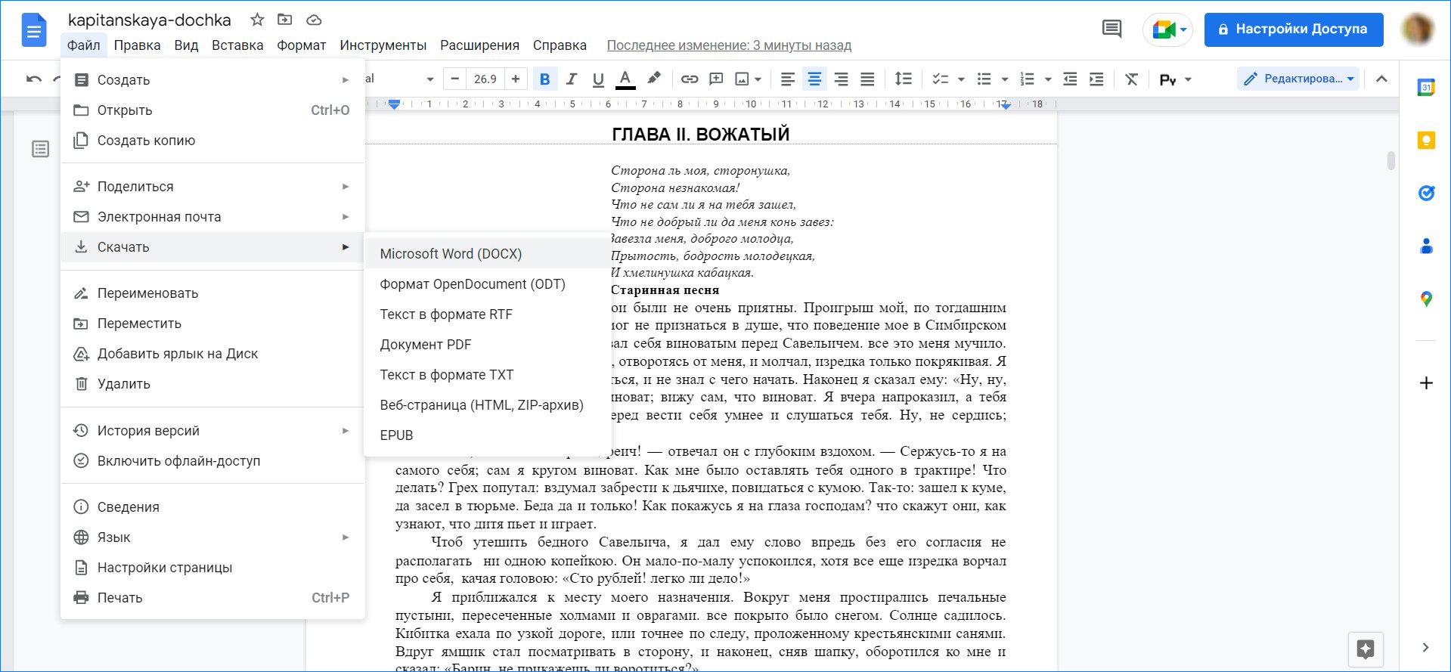
Task: Adjust the right indent ruler marker
Action: pyautogui.click(x=1006, y=106)
